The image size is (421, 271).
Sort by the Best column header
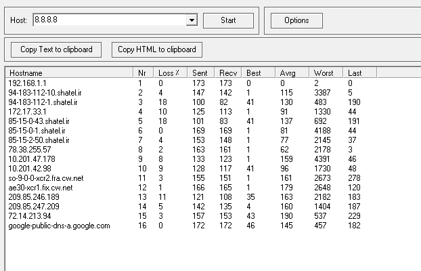point(259,72)
